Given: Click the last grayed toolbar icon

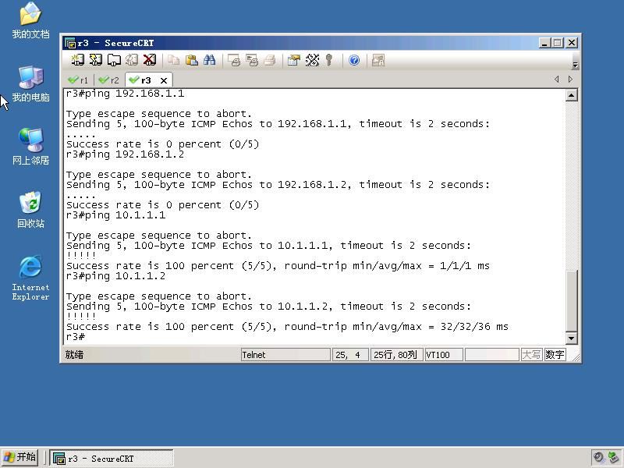Looking at the screenshot, I should pos(378,60).
